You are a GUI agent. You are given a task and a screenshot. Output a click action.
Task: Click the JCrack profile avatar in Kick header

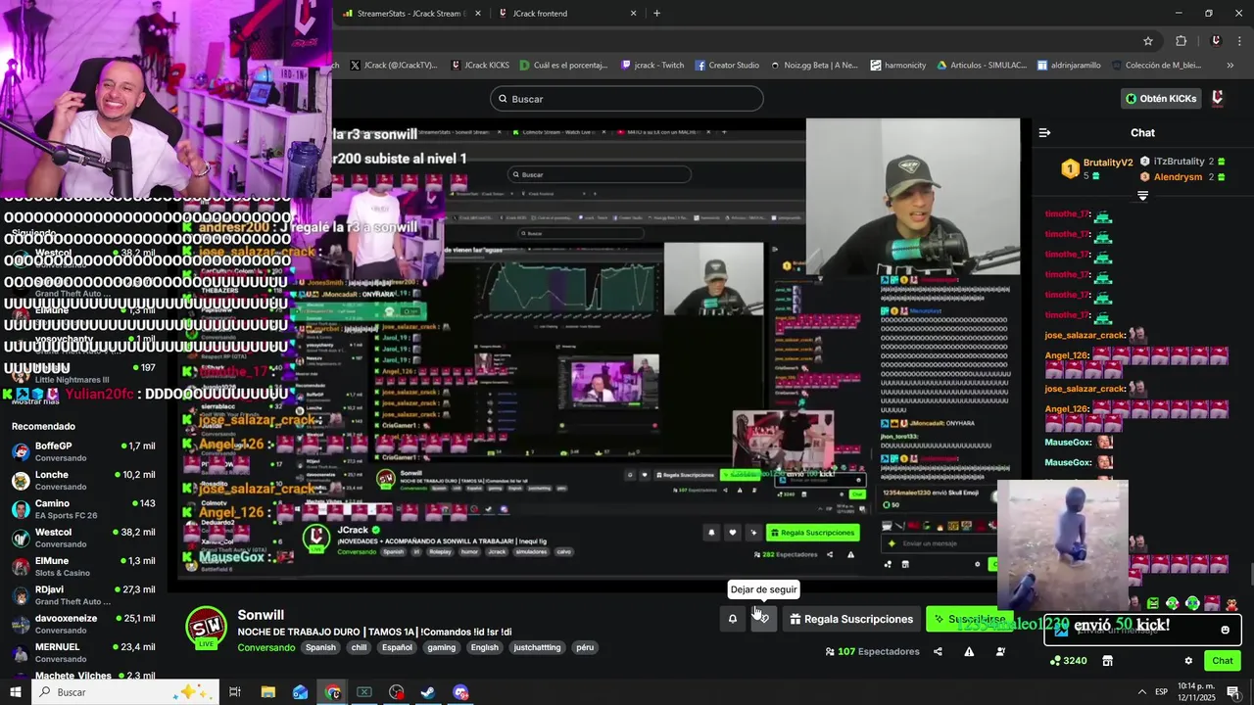click(1218, 98)
